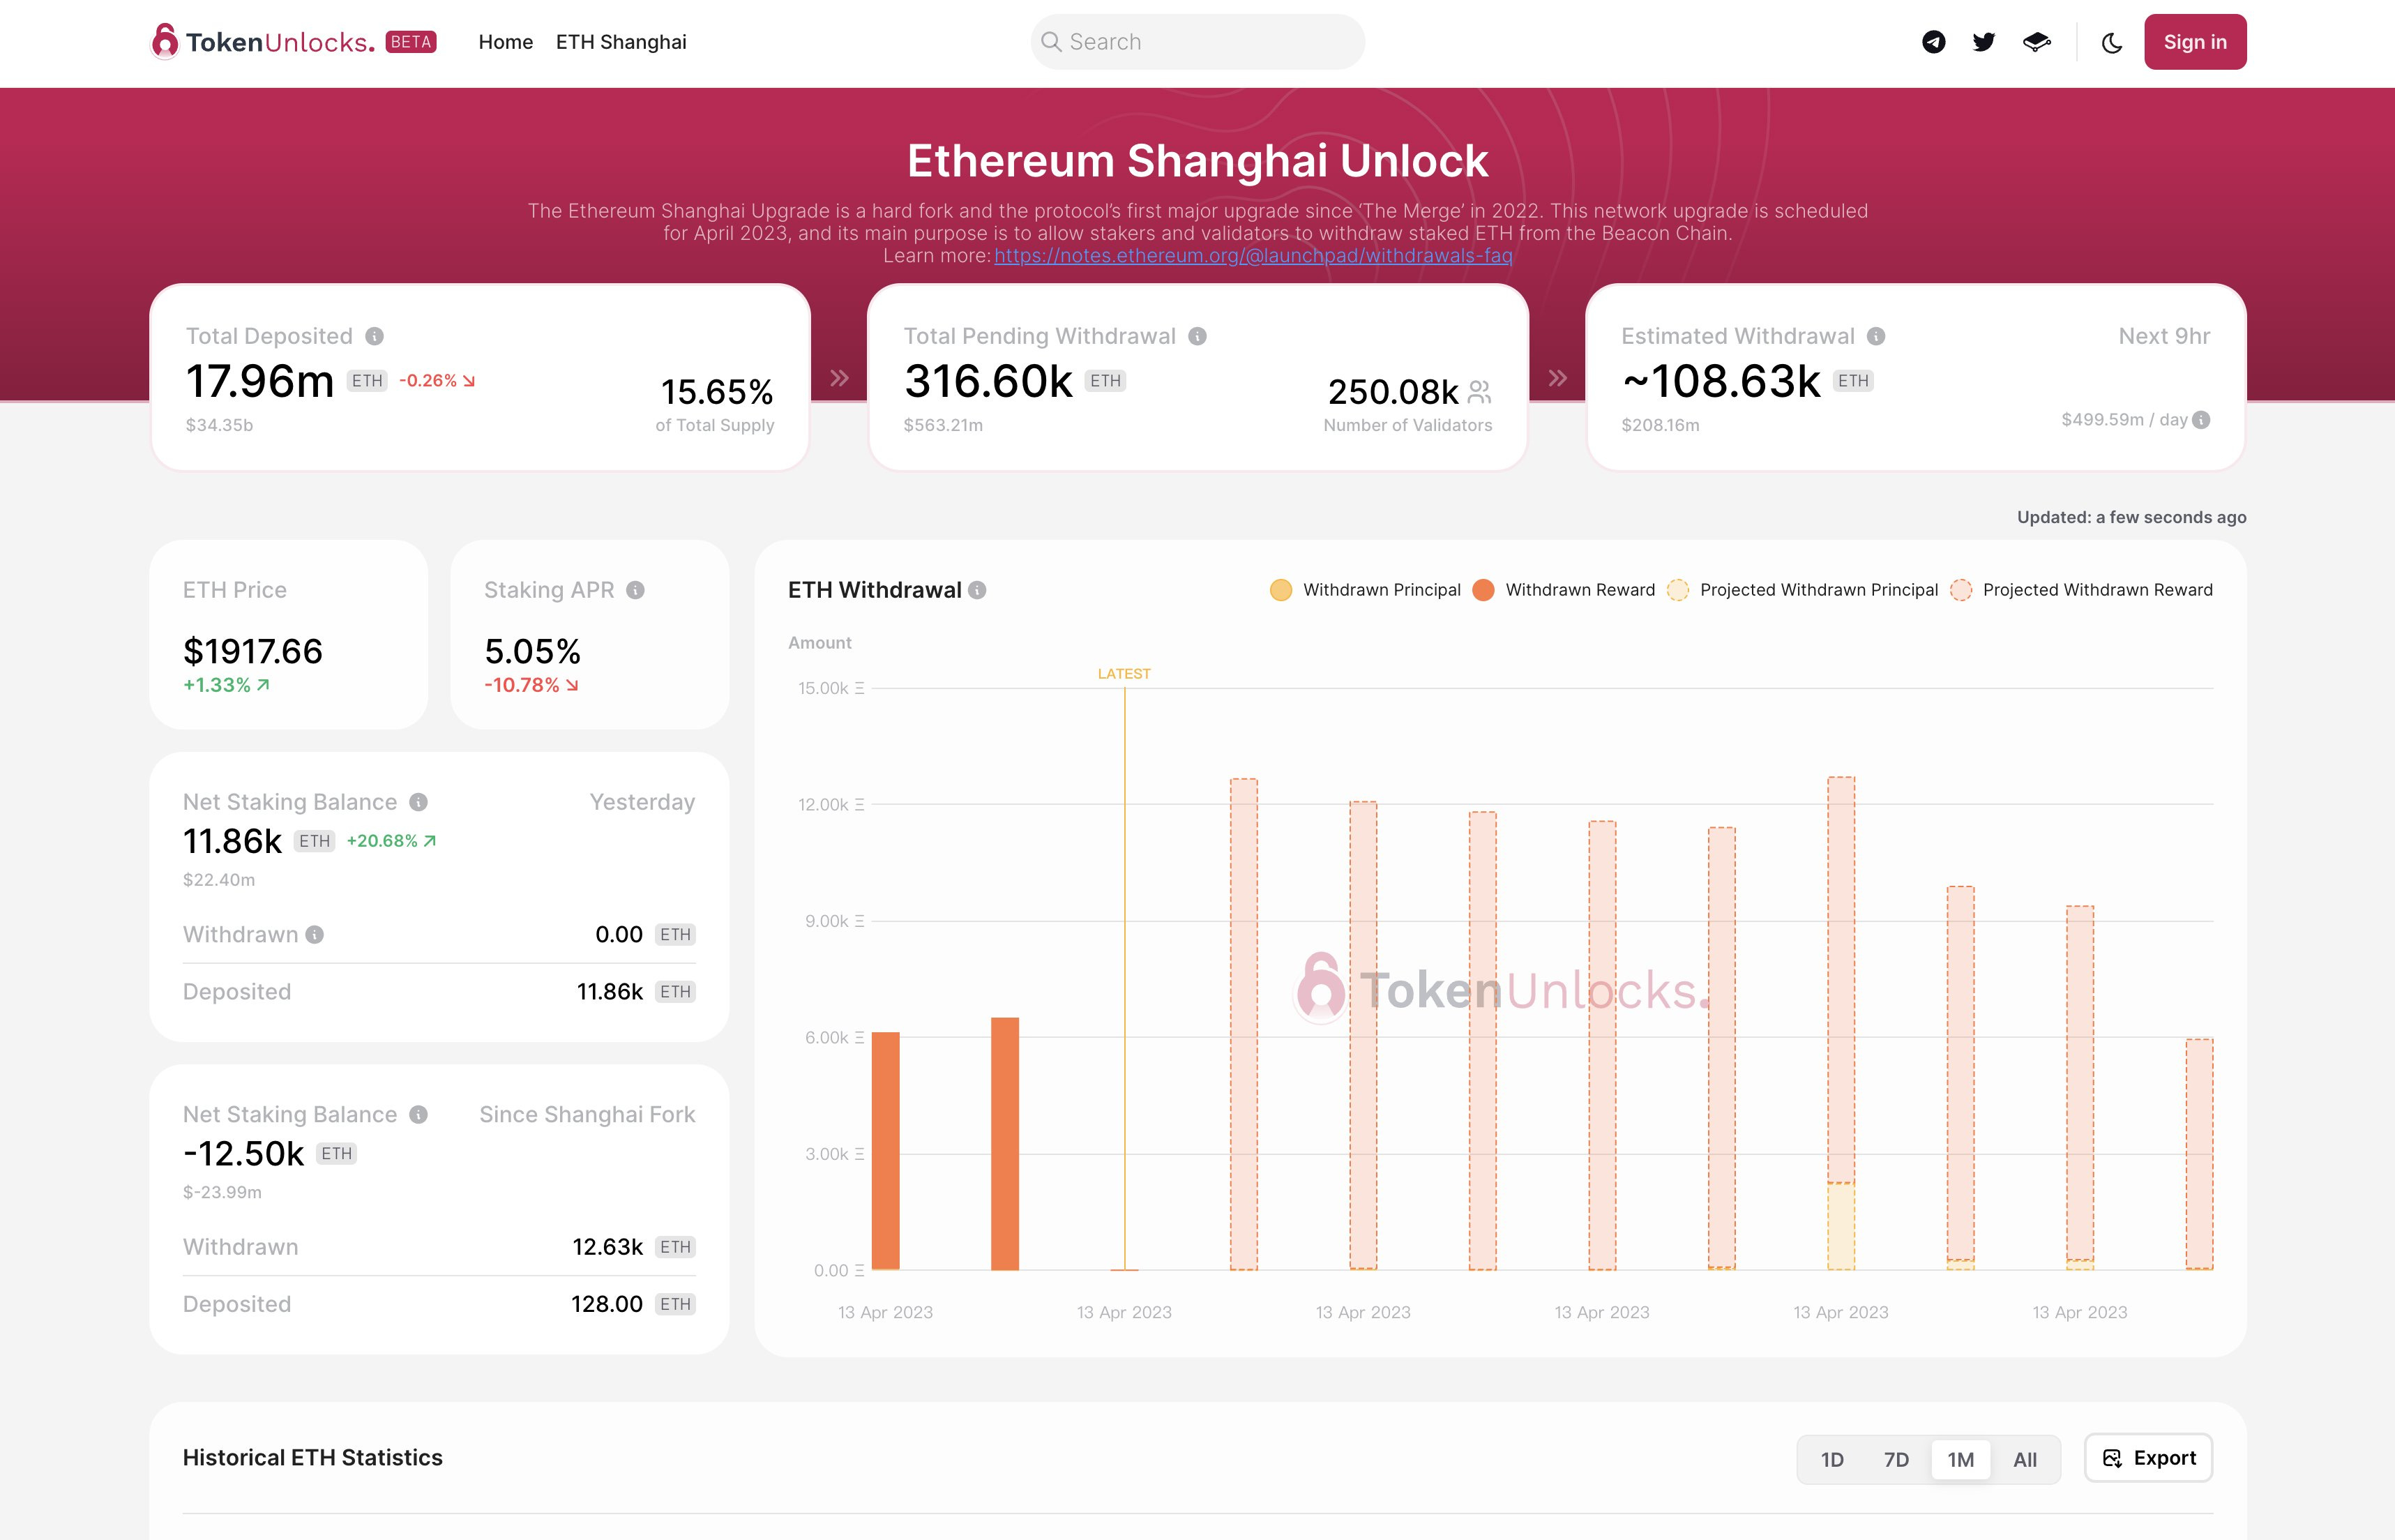Open the Telegram icon link
Screen dimensions: 2395x1540
1934,42
